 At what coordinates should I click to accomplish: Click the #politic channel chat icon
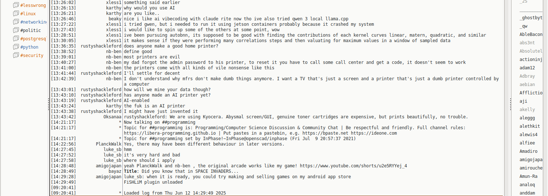pyautogui.click(x=16, y=30)
